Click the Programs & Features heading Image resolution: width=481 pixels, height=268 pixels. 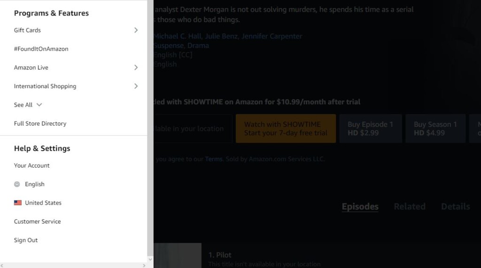tap(51, 13)
